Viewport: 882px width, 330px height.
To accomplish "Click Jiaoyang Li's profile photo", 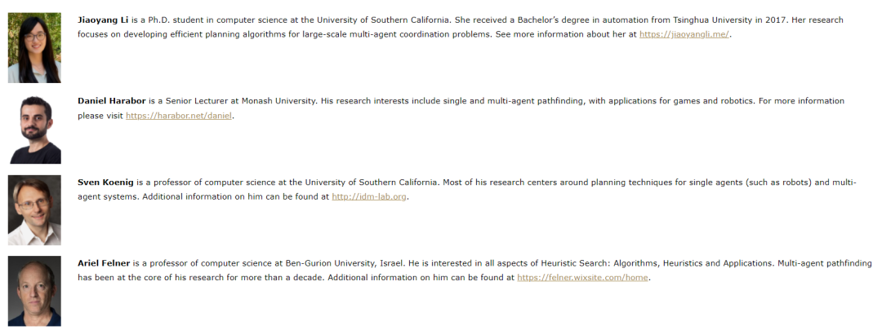I will pyautogui.click(x=34, y=47).
